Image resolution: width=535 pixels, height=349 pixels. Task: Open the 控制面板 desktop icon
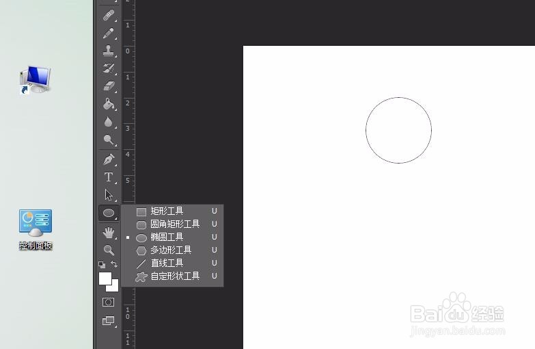pos(36,229)
